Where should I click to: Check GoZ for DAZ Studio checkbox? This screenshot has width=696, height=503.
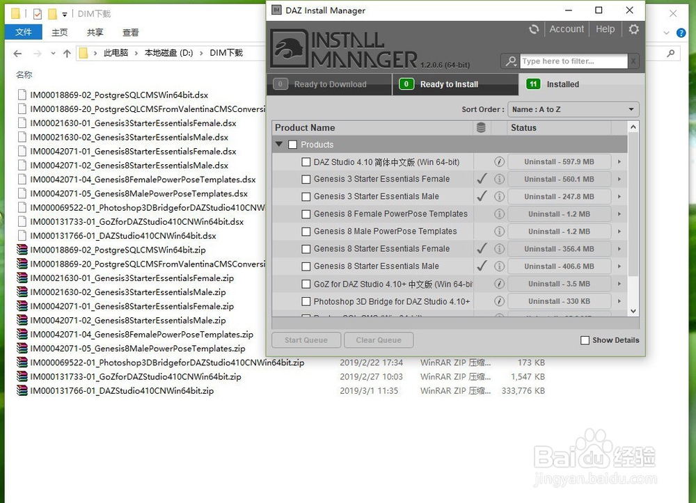[x=306, y=284]
